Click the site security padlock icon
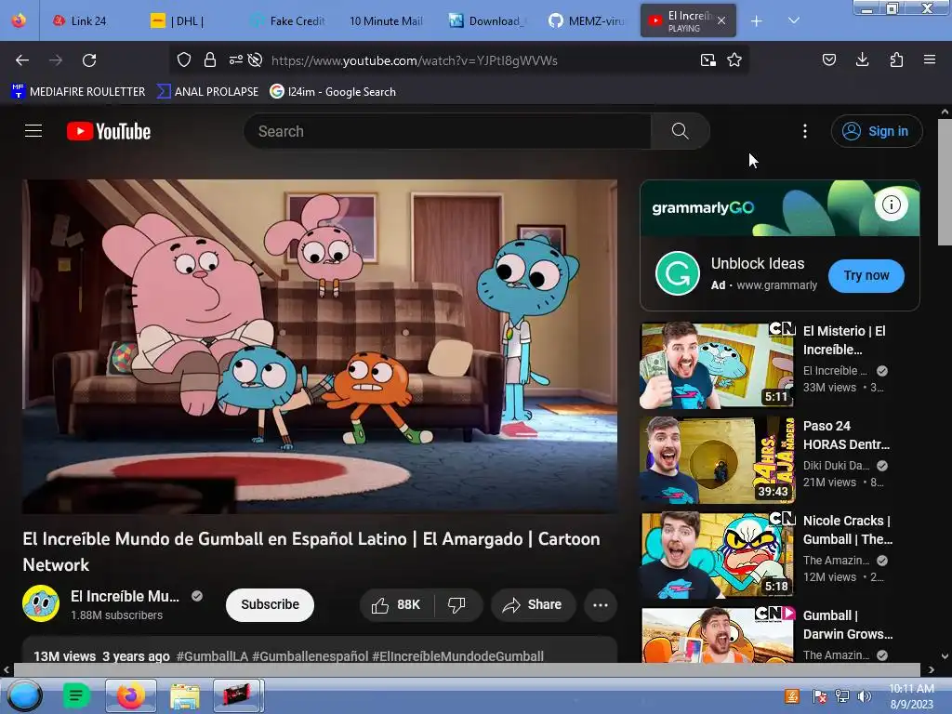Viewport: 952px width, 714px height. [210, 59]
